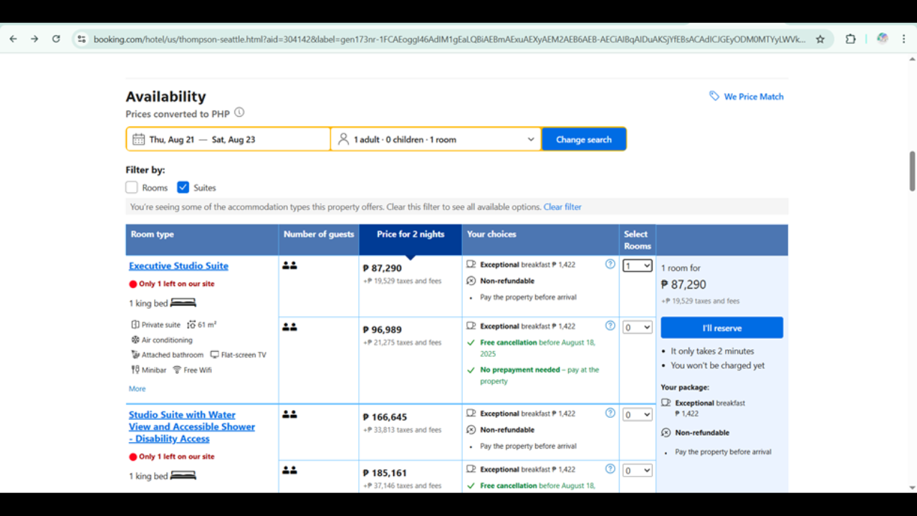Click the price tag icon beside We Price Match
The width and height of the screenshot is (917, 516).
point(714,96)
